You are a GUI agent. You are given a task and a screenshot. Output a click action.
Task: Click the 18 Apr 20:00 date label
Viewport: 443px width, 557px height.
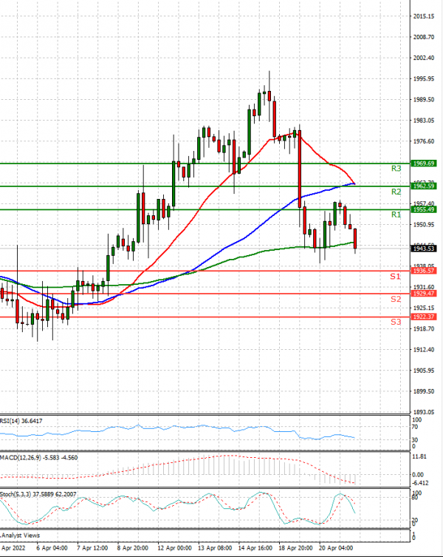(296, 548)
